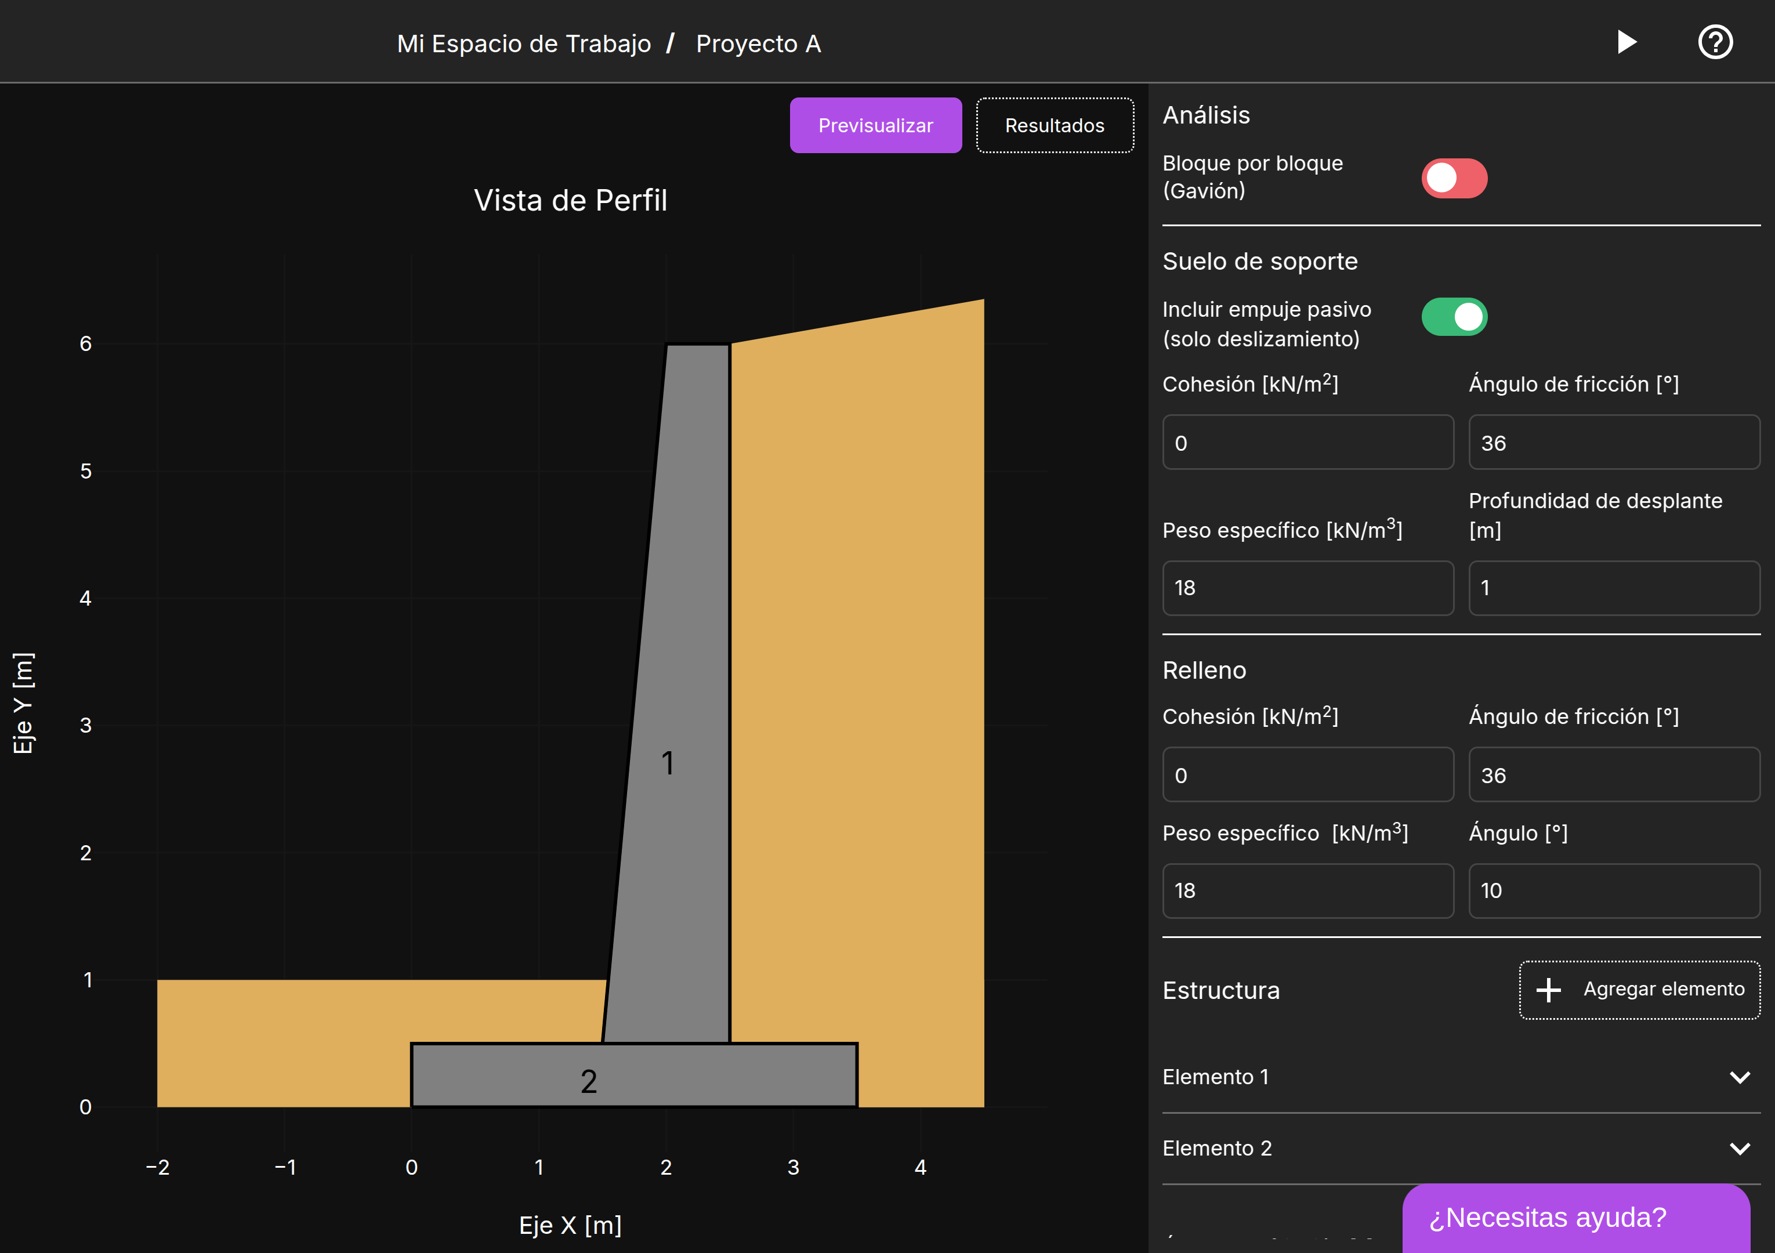
Task: Open the help question mark icon
Action: [1715, 42]
